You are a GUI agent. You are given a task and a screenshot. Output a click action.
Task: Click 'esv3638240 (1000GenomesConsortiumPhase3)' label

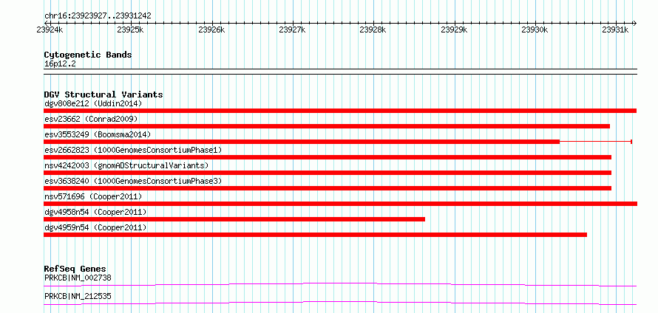click(133, 181)
